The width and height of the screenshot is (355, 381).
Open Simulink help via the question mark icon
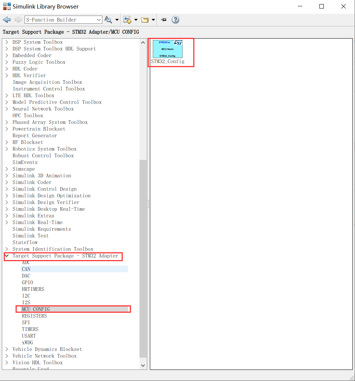tap(175, 20)
